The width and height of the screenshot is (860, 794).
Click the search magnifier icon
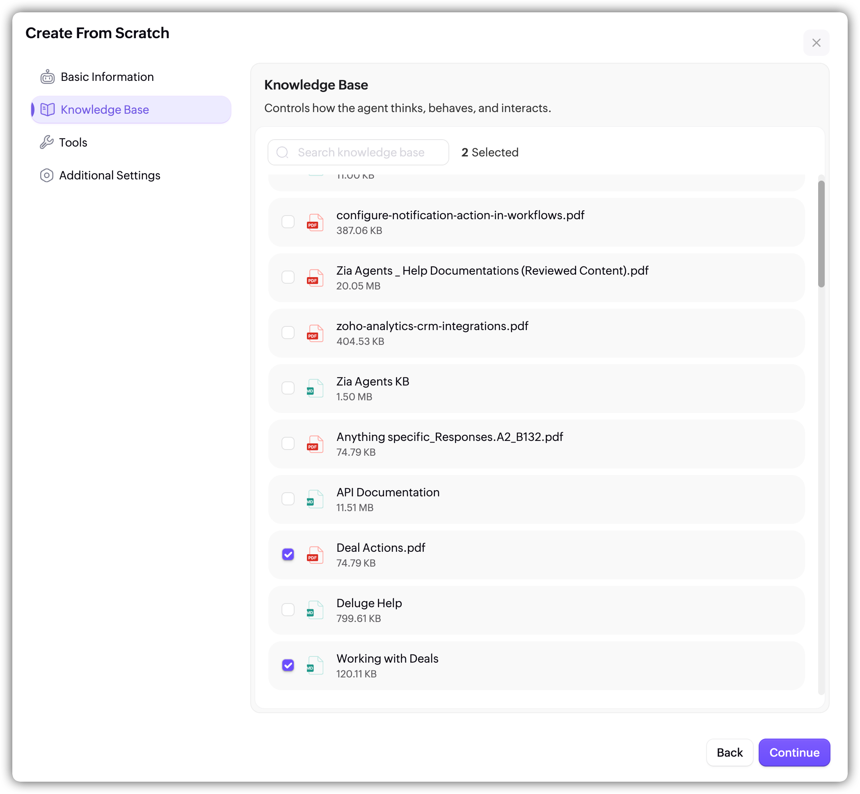point(282,153)
